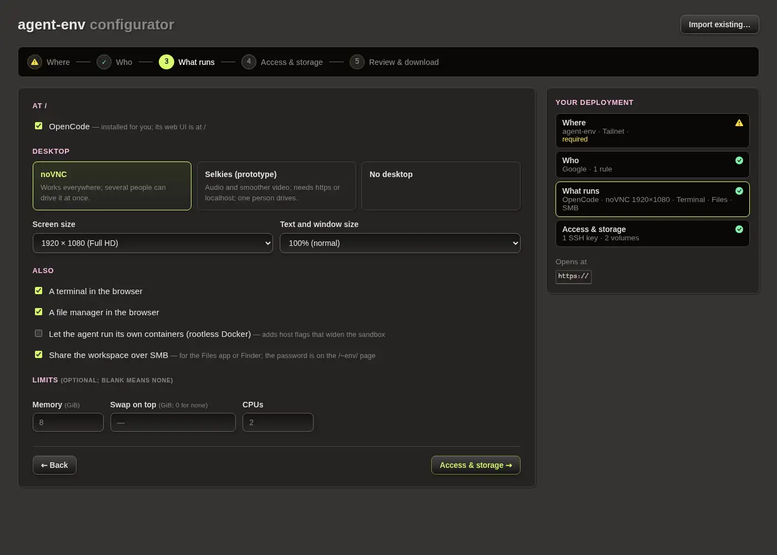Image resolution: width=777 pixels, height=555 pixels.
Task: Open the Text and window size dropdown
Action: 400,243
